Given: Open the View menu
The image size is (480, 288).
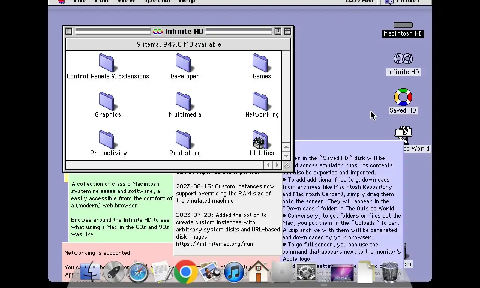Looking at the screenshot, I should point(126,1).
